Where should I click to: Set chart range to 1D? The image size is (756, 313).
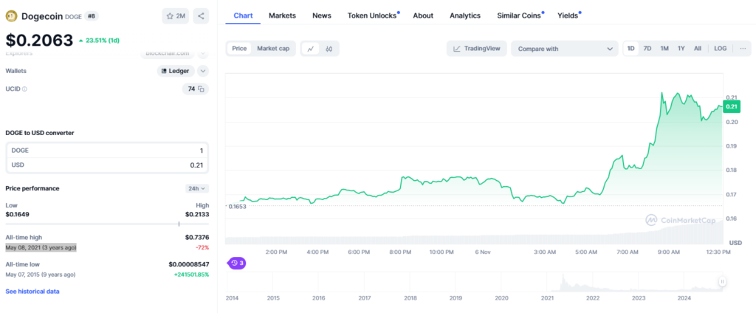[x=630, y=49]
